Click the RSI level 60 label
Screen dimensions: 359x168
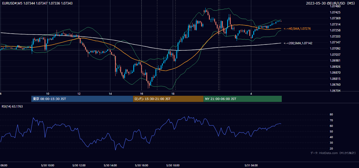pos(331,126)
